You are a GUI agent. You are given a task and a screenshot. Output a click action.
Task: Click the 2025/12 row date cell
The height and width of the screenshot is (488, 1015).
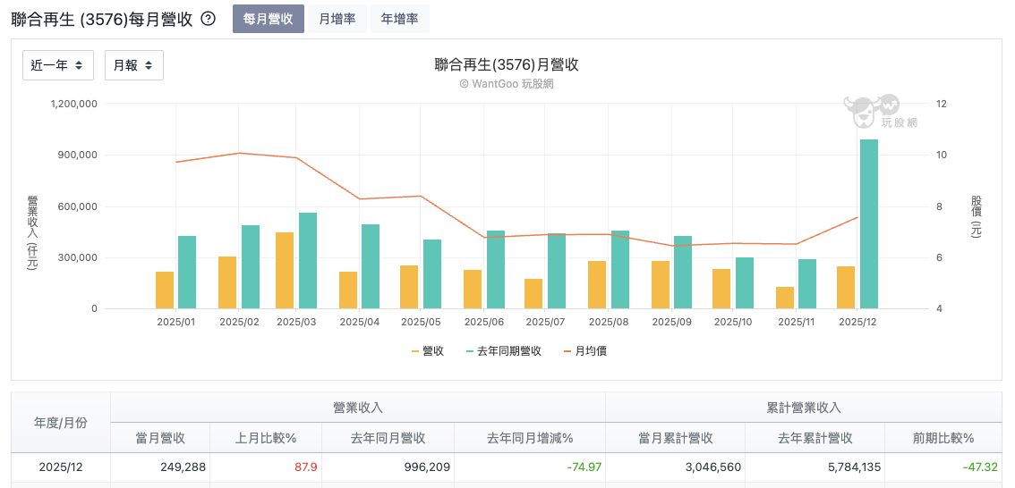click(61, 467)
